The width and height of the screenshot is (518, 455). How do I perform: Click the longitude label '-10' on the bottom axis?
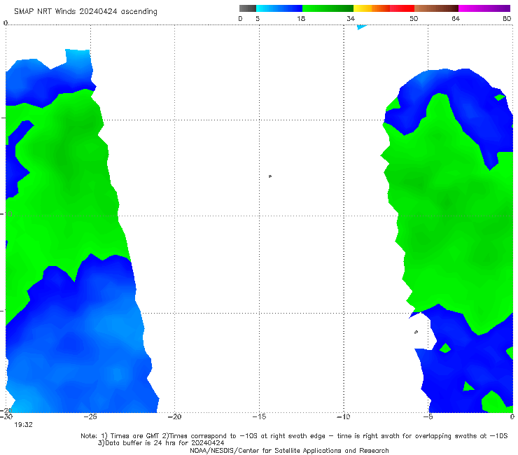tap(343, 416)
